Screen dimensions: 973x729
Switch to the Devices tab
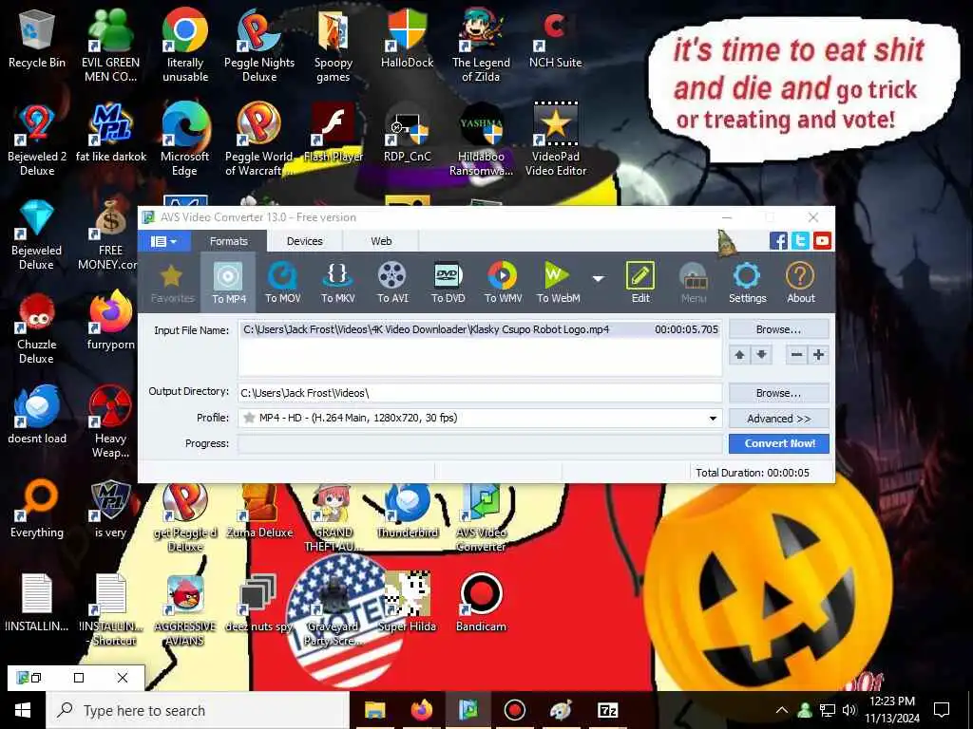[305, 241]
